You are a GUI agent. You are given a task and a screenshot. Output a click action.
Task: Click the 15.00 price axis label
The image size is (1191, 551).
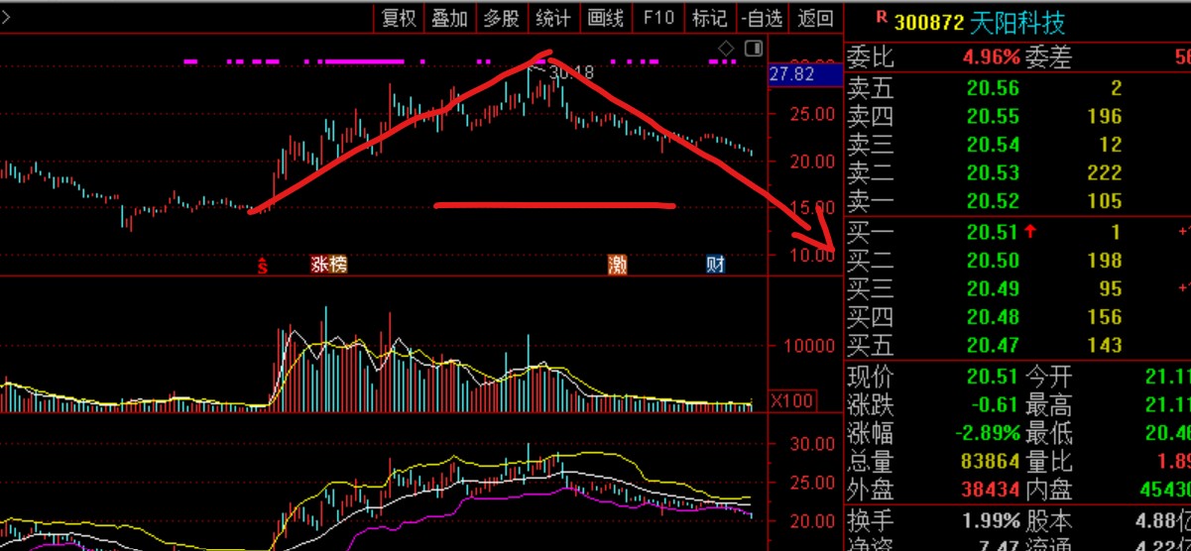tap(812, 208)
